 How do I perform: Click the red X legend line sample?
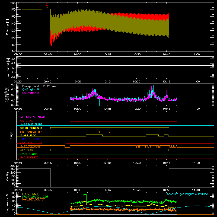click(32, 6)
